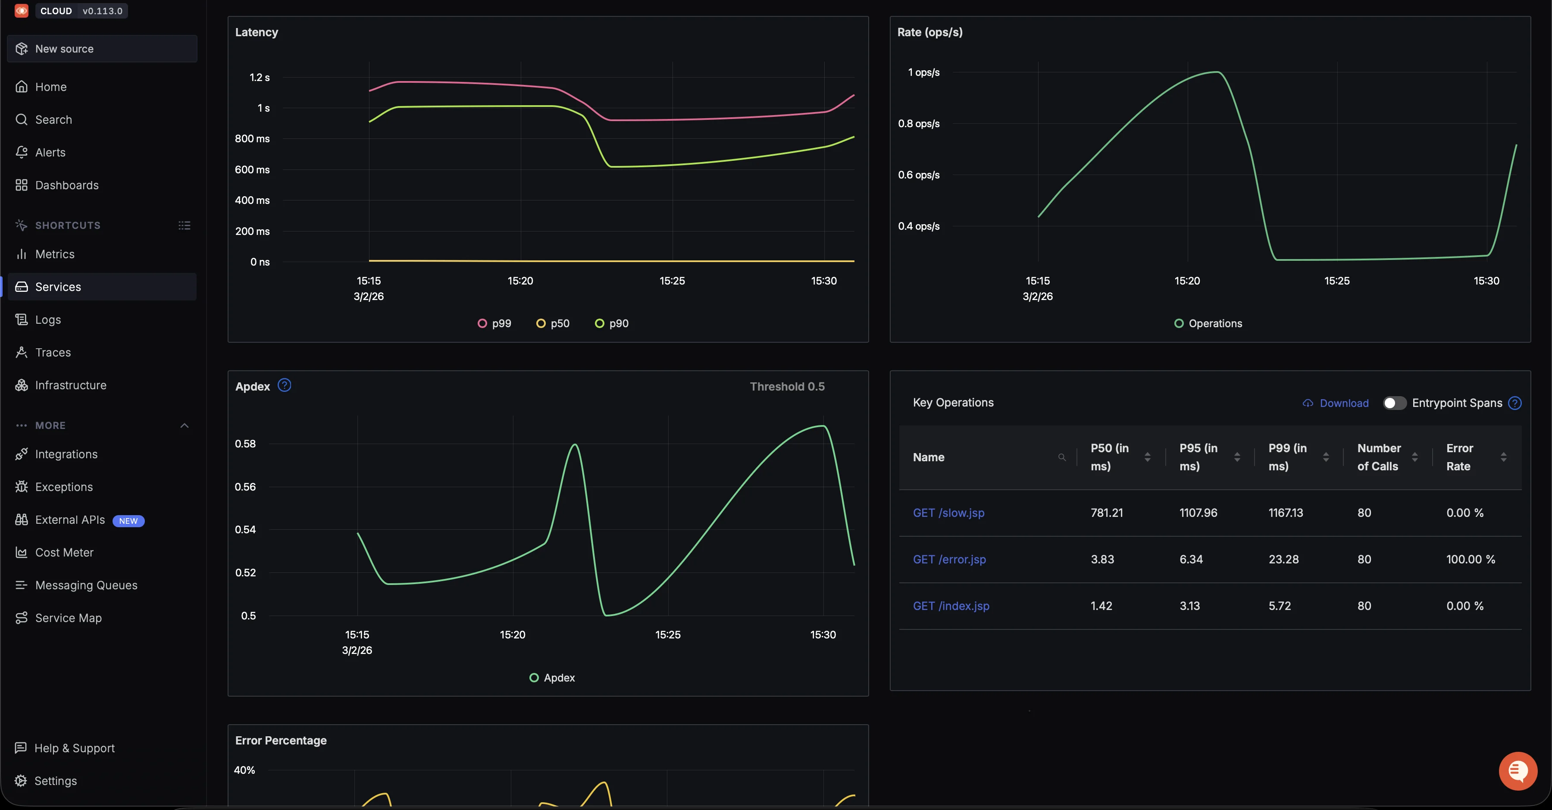Image resolution: width=1552 pixels, height=810 pixels.
Task: Enable the Entrypoint Spans toggle
Action: pos(1393,403)
